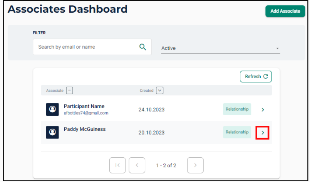Viewport: 310px width, 182px height.
Task: Click Relationship tag for Paddy McGuiness
Action: (x=237, y=132)
